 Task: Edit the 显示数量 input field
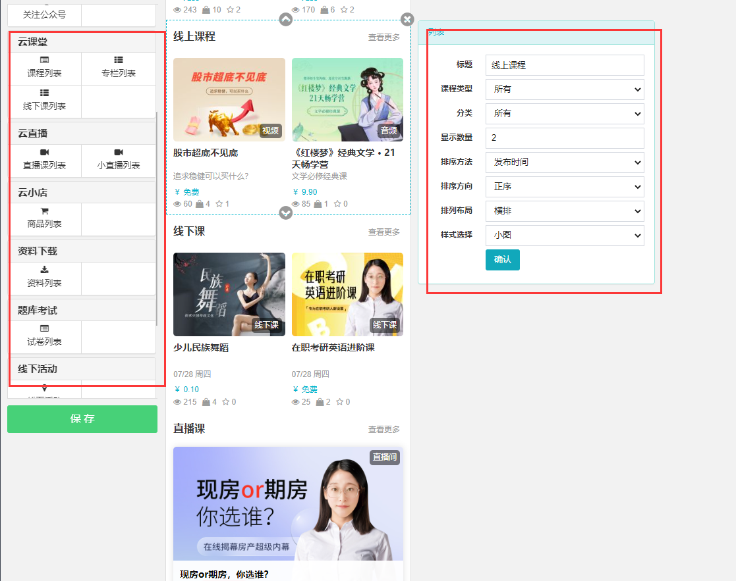coord(565,138)
